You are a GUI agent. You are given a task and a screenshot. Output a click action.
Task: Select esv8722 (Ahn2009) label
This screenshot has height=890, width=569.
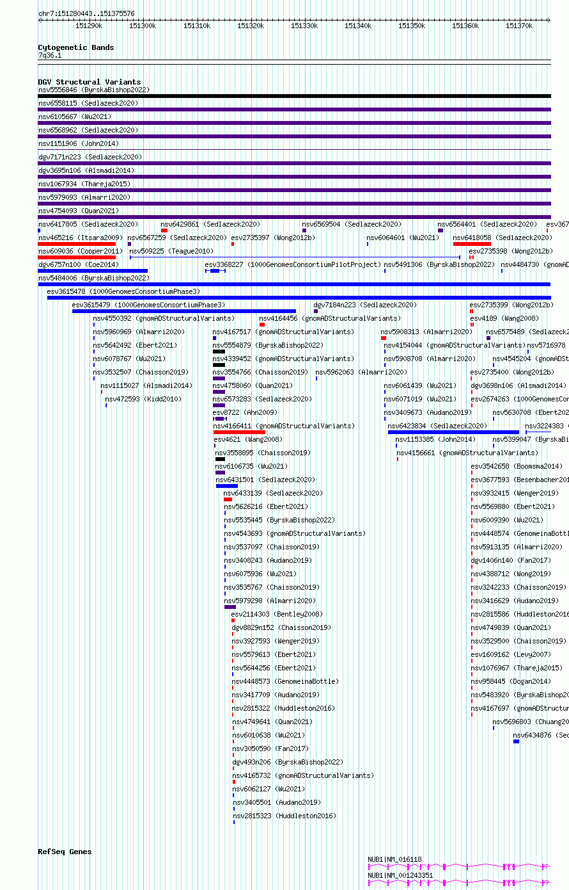pos(245,413)
